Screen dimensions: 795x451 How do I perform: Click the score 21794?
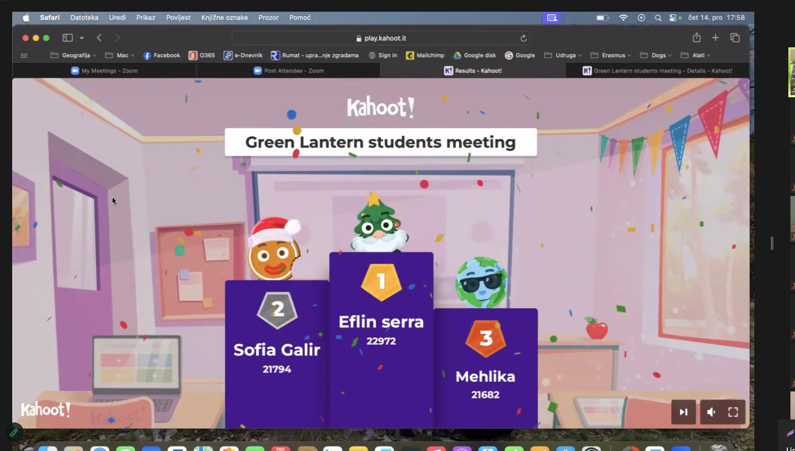coord(277,369)
